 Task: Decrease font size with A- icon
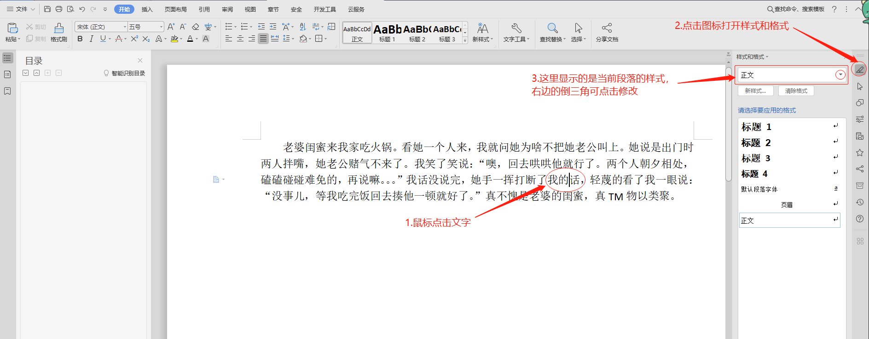[x=183, y=27]
